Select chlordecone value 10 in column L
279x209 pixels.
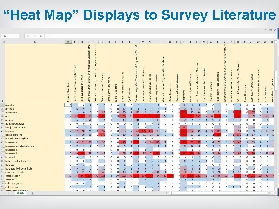pos(136,187)
